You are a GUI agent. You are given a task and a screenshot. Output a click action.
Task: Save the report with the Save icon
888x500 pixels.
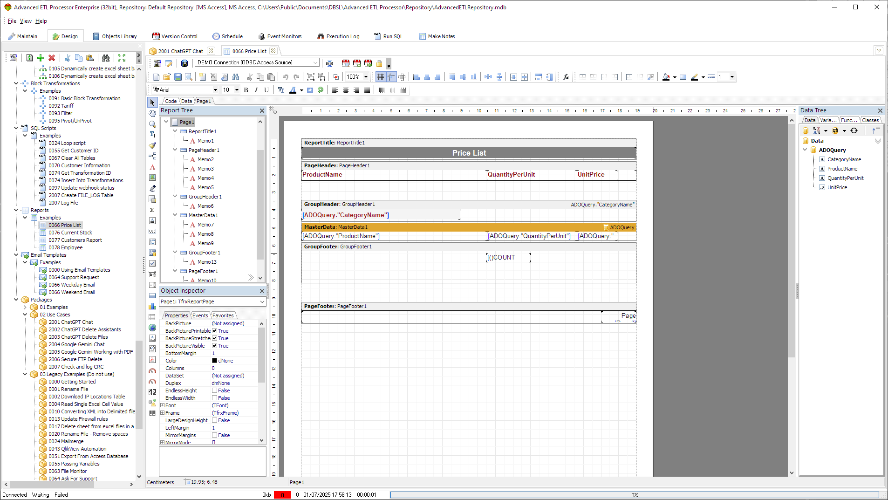click(178, 77)
